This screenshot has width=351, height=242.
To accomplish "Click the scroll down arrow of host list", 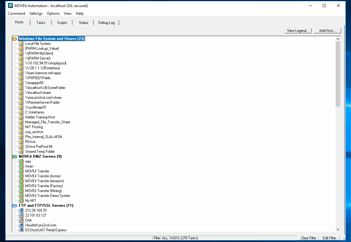I will [338, 229].
